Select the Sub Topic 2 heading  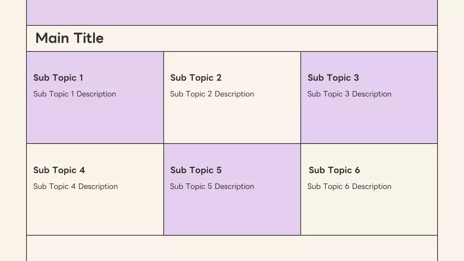click(x=196, y=78)
